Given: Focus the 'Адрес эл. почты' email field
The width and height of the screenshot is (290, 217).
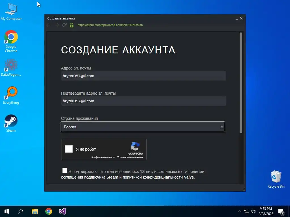Looking at the screenshot, I should [x=144, y=76].
